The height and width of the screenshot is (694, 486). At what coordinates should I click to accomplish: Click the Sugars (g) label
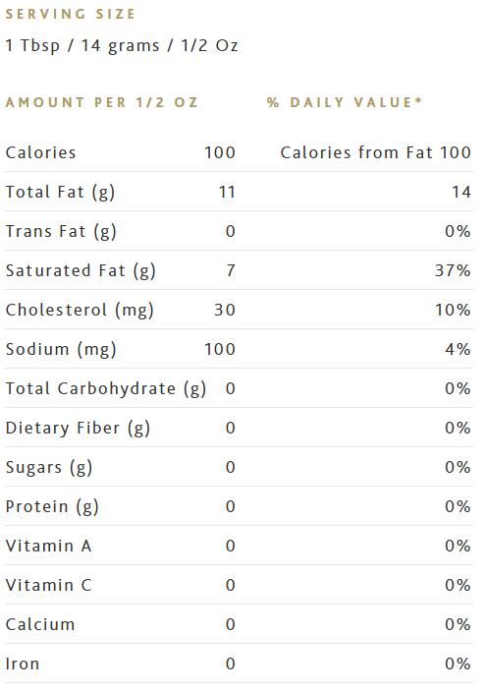coord(49,468)
